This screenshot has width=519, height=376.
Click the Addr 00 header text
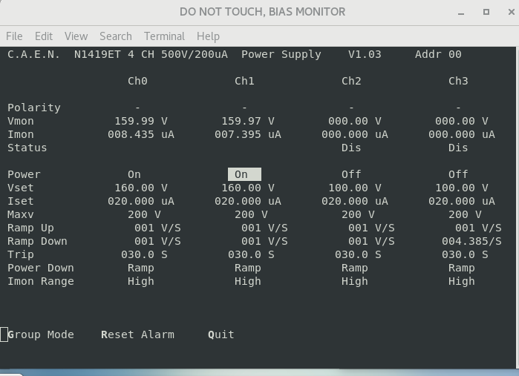438,54
